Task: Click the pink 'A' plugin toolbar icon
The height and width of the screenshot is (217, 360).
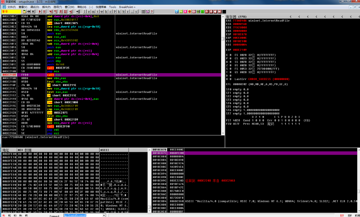Action: coord(185,11)
